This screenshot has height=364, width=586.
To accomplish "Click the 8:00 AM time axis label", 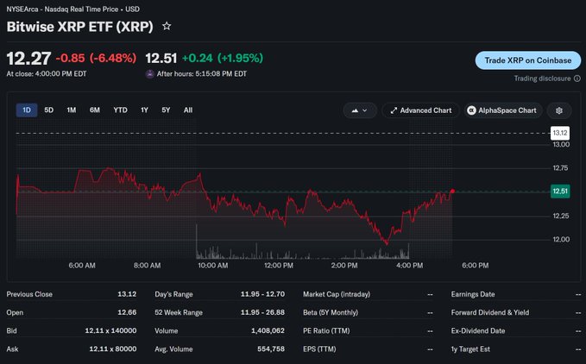I will coord(148,266).
